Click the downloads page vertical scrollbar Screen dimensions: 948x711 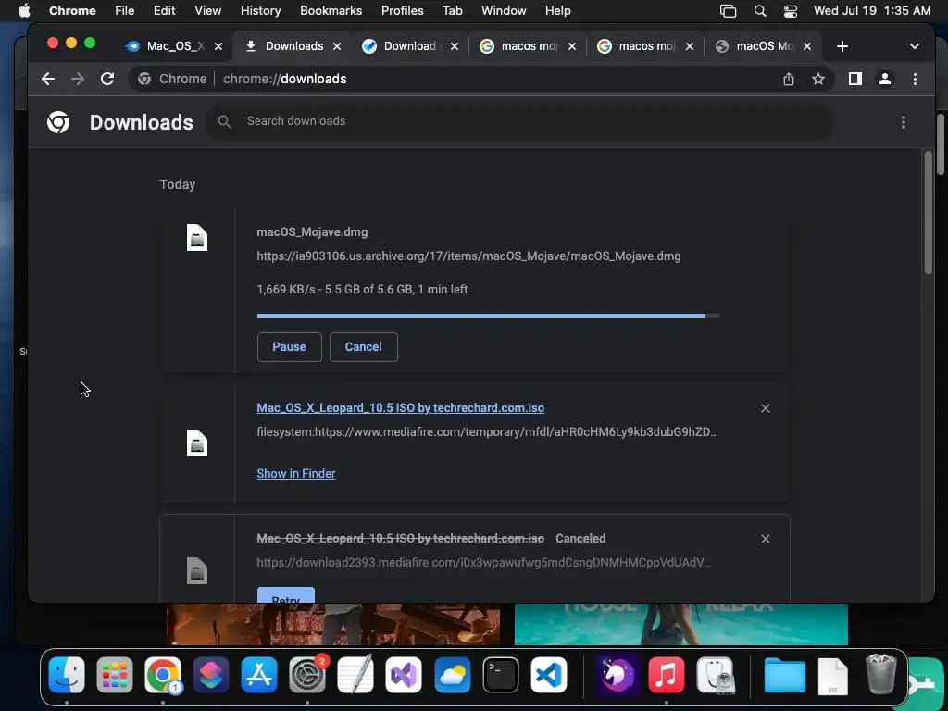tap(928, 213)
